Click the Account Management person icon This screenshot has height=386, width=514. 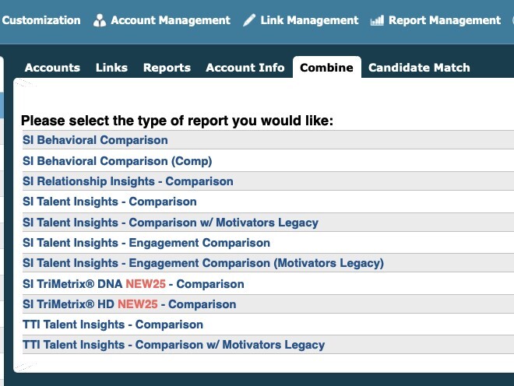coord(100,20)
